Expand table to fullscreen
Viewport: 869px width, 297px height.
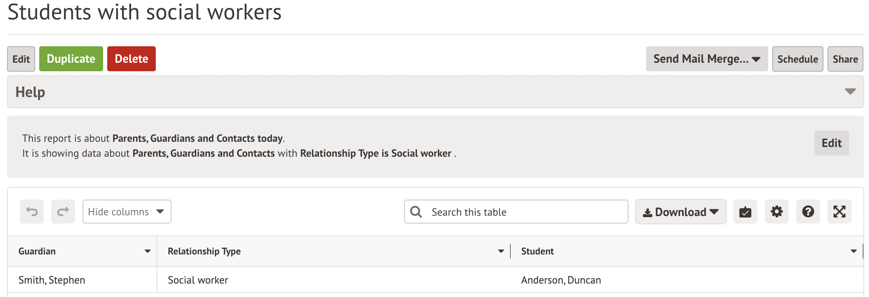pyautogui.click(x=839, y=212)
